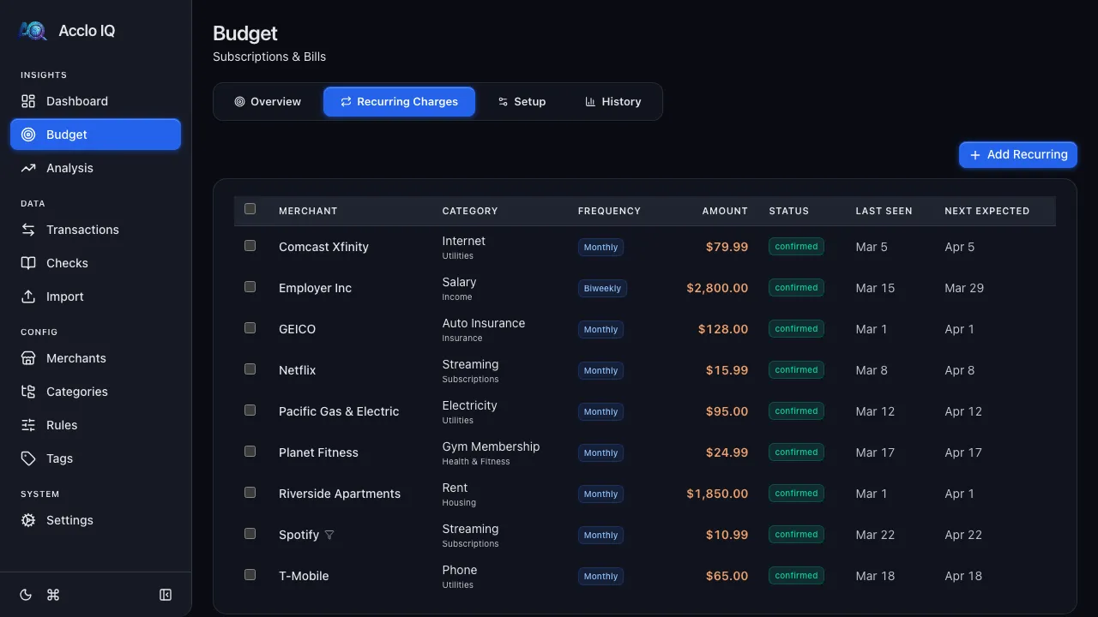This screenshot has height=617, width=1098.
Task: Click the Riverside Apartments merchant name
Action: tap(340, 494)
